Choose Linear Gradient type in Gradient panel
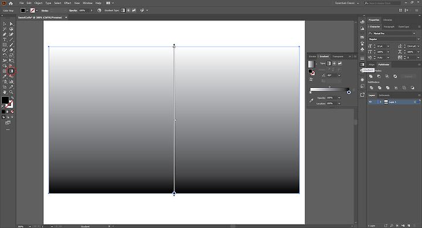Screen dimensions: 422x228 329,63
